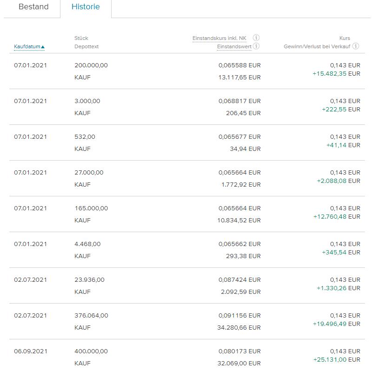
Task: Open info icon beside Einstandskurs inkl. NK
Action: click(x=256, y=38)
